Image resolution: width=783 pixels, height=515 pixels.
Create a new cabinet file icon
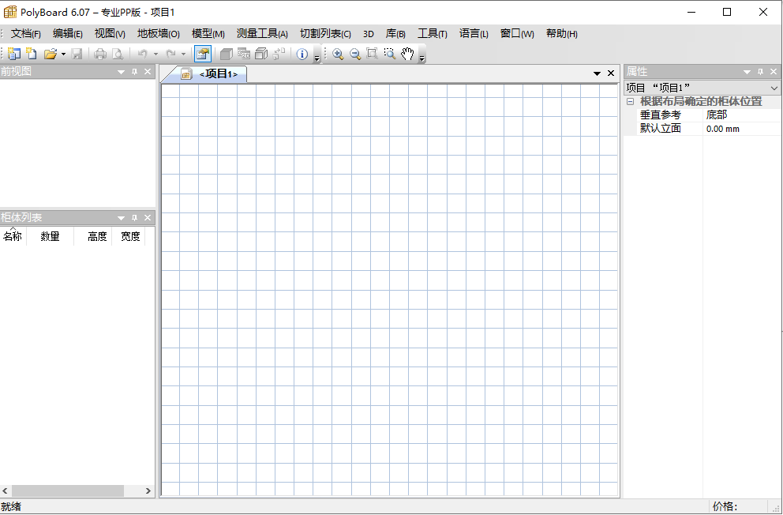(32, 54)
